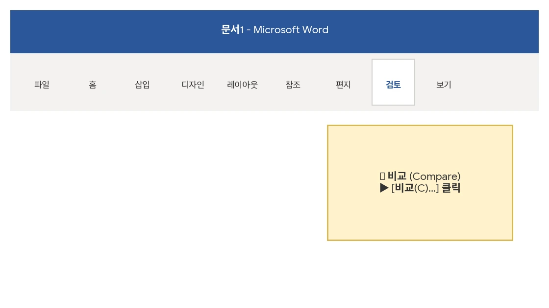Switch to the 홈 tab
The height and width of the screenshot is (308, 549).
click(92, 85)
